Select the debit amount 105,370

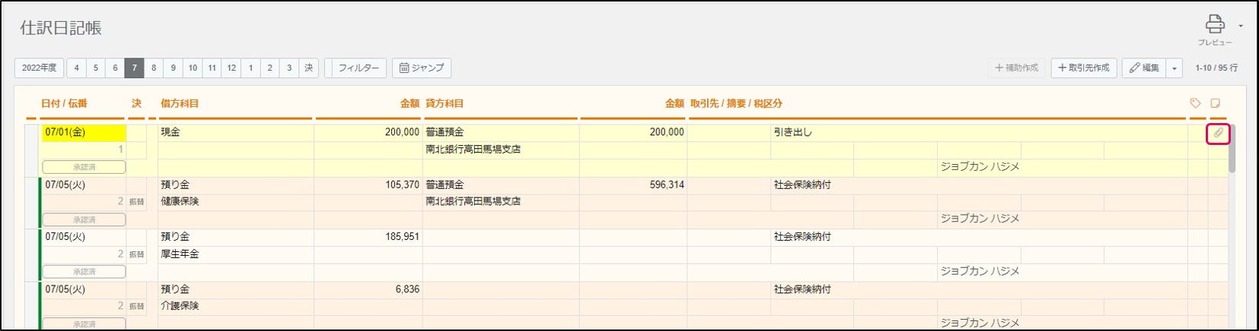pyautogui.click(x=402, y=184)
